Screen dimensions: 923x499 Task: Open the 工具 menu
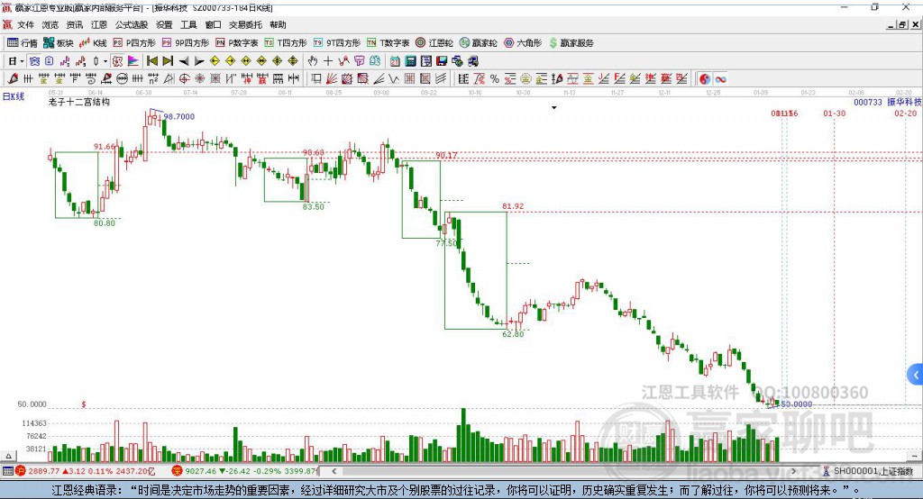pos(188,24)
